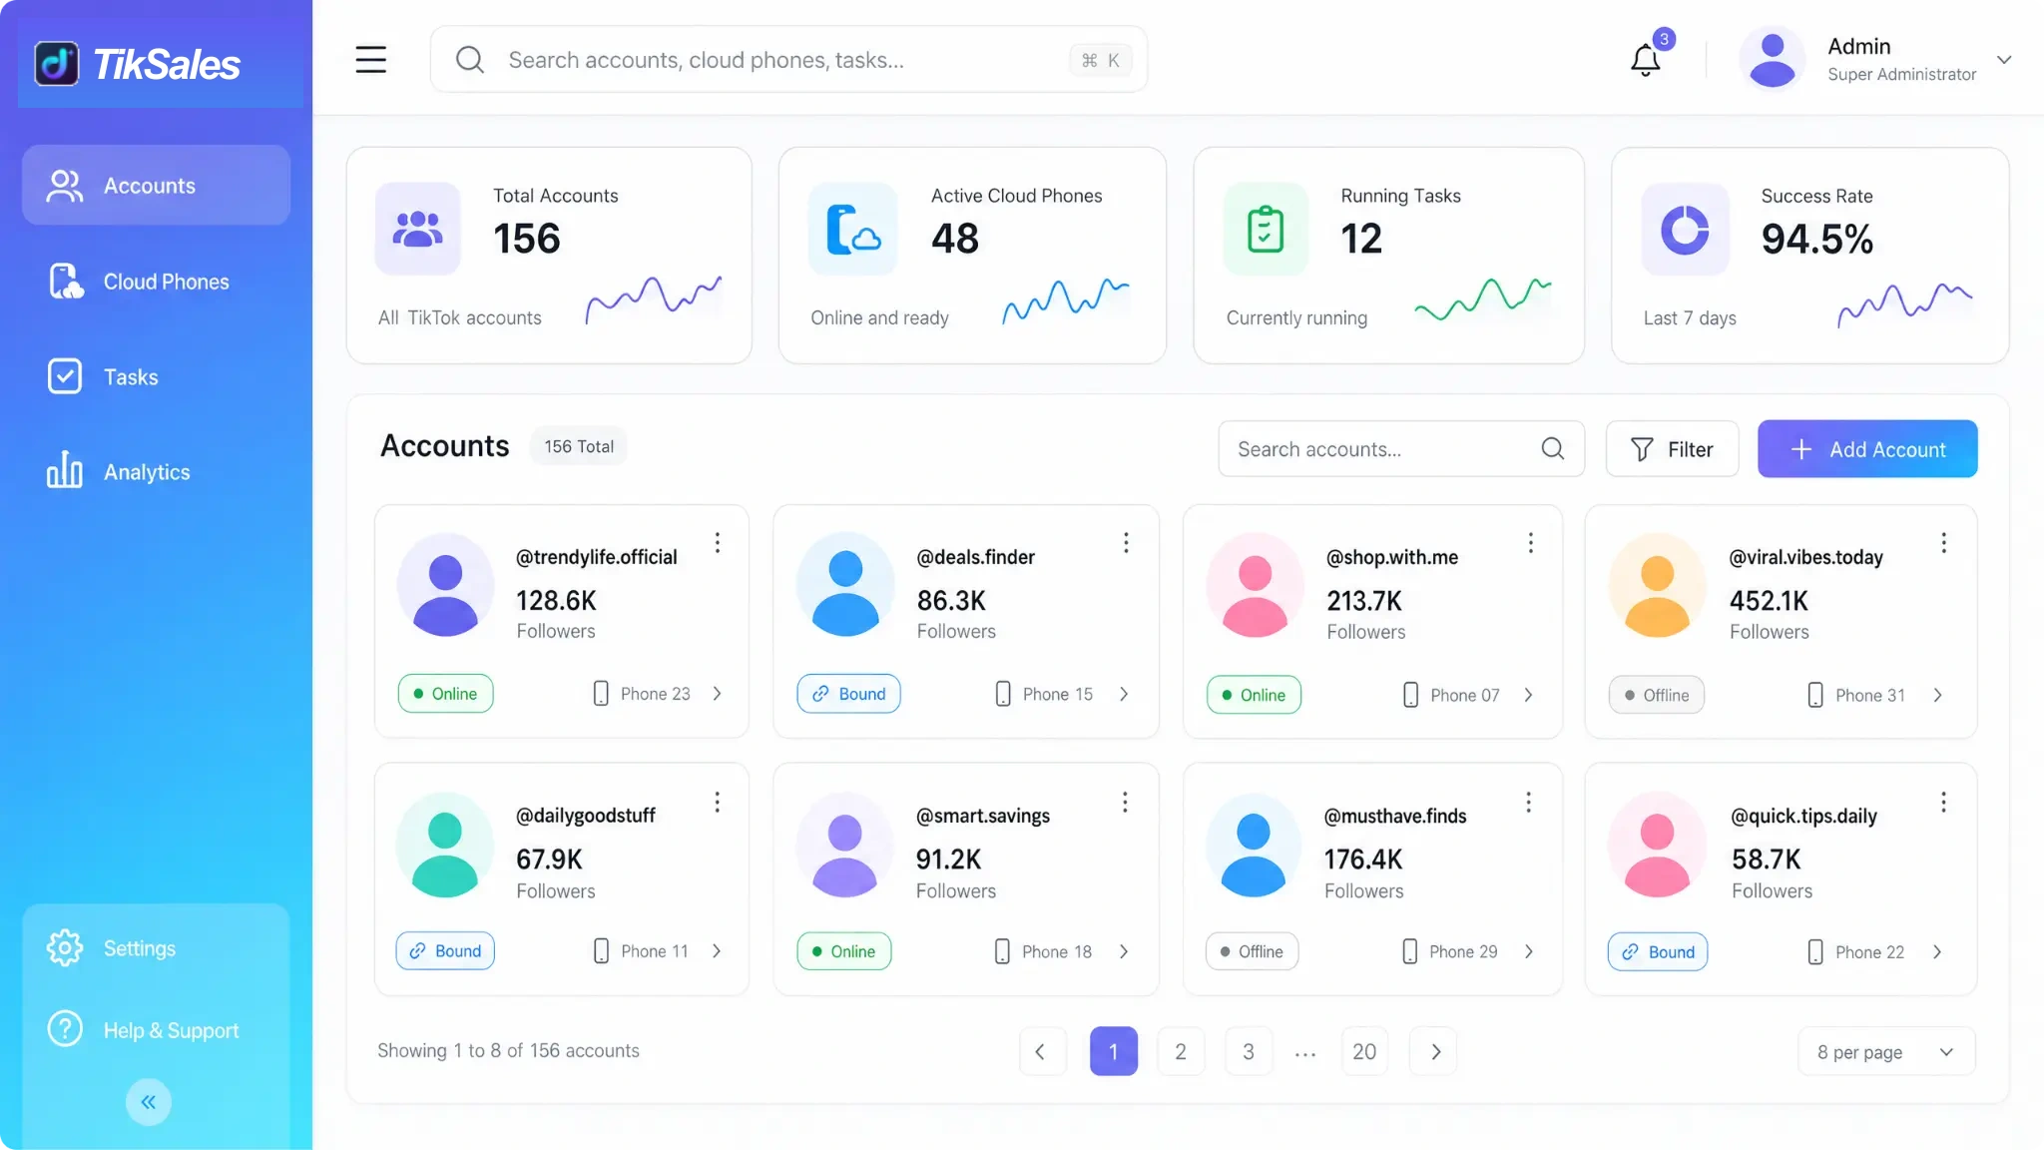
Task: Click the Running Tasks clipboard icon
Action: (1266, 230)
